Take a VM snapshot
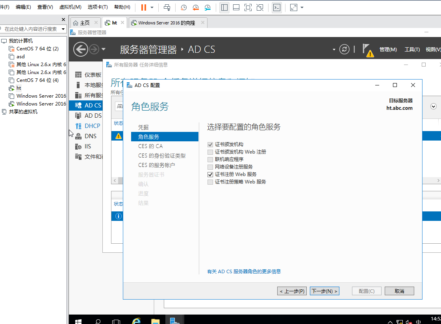Image resolution: width=441 pixels, height=324 pixels. [183, 7]
